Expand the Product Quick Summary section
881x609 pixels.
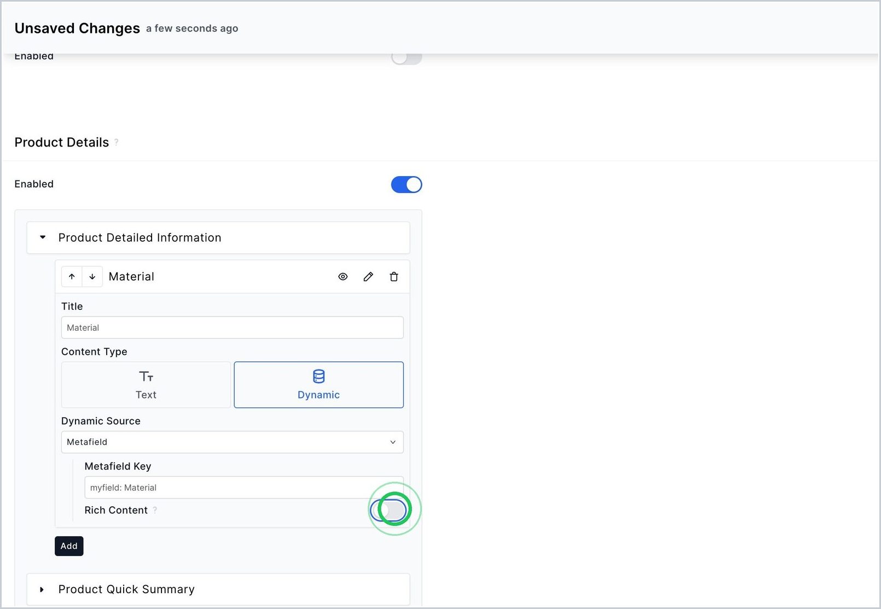click(x=218, y=589)
